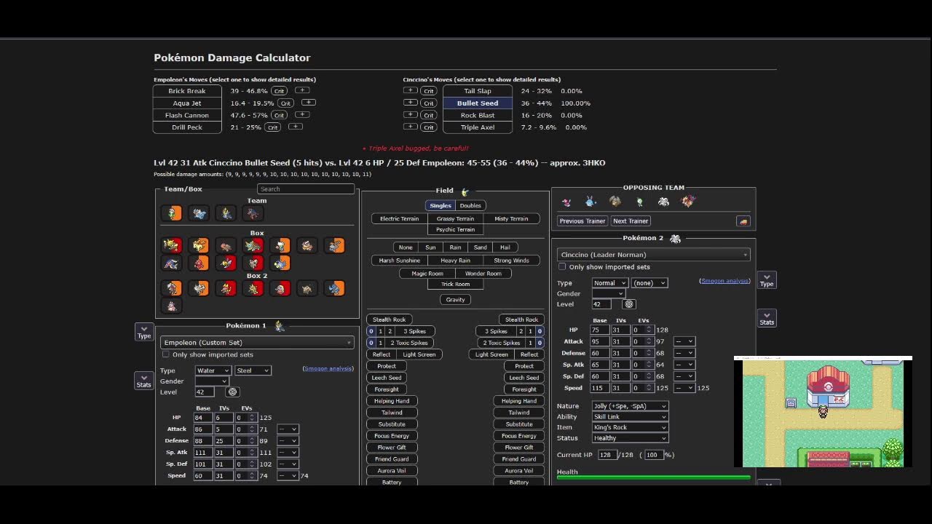
Task: Set weather to Rain
Action: tap(455, 247)
